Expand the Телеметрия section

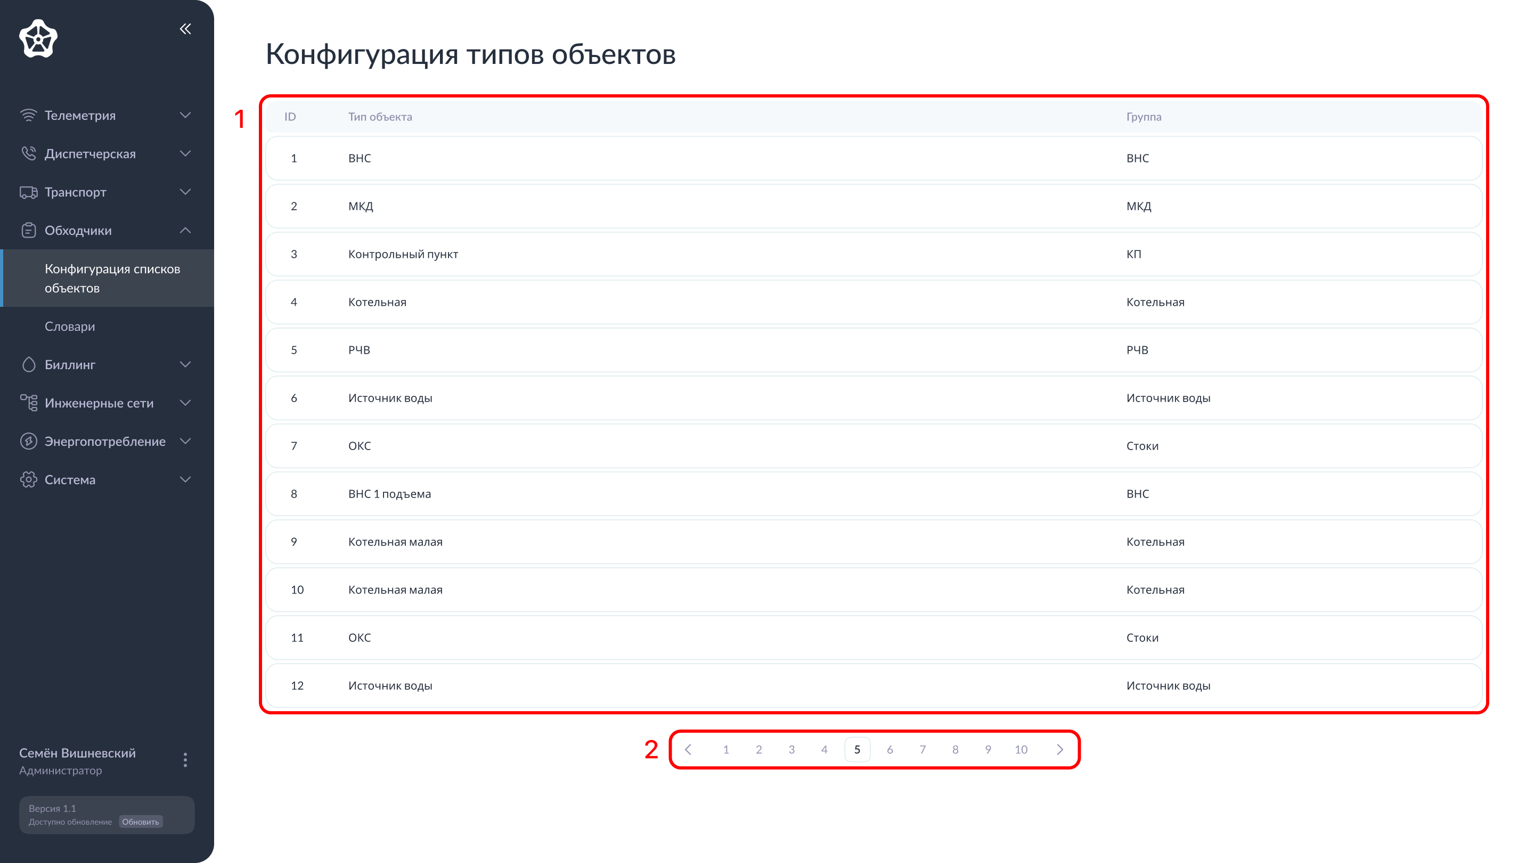point(185,115)
